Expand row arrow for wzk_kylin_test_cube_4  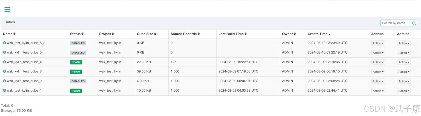pos(4,62)
